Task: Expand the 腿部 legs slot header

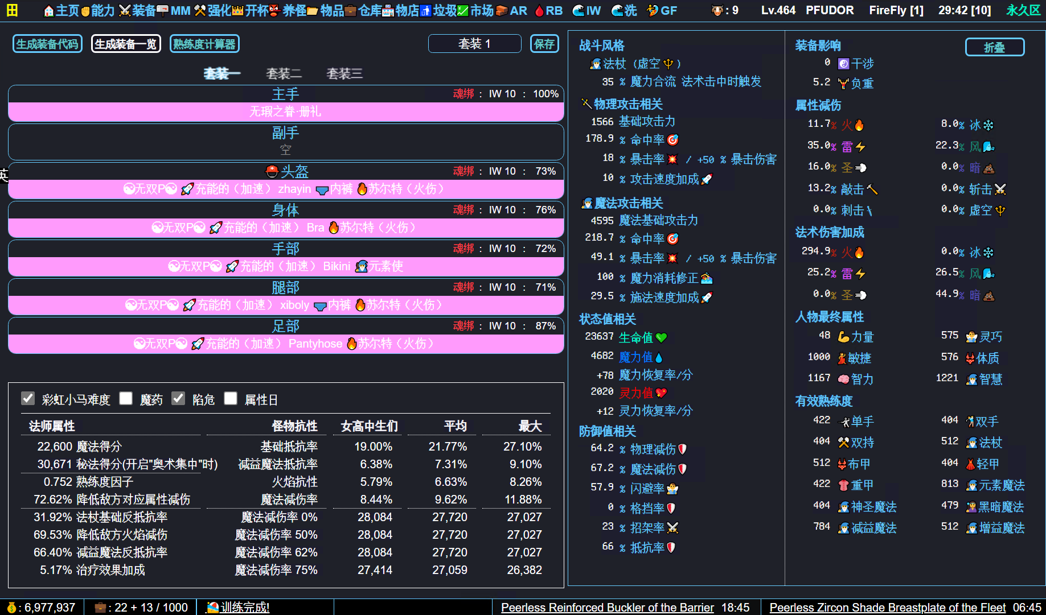Action: pyautogui.click(x=286, y=287)
